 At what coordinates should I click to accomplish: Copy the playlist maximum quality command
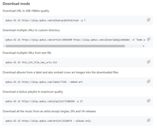pyautogui.click(x=149, y=101)
